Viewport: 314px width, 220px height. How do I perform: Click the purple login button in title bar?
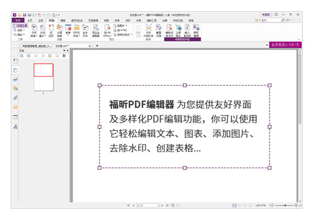266,15
